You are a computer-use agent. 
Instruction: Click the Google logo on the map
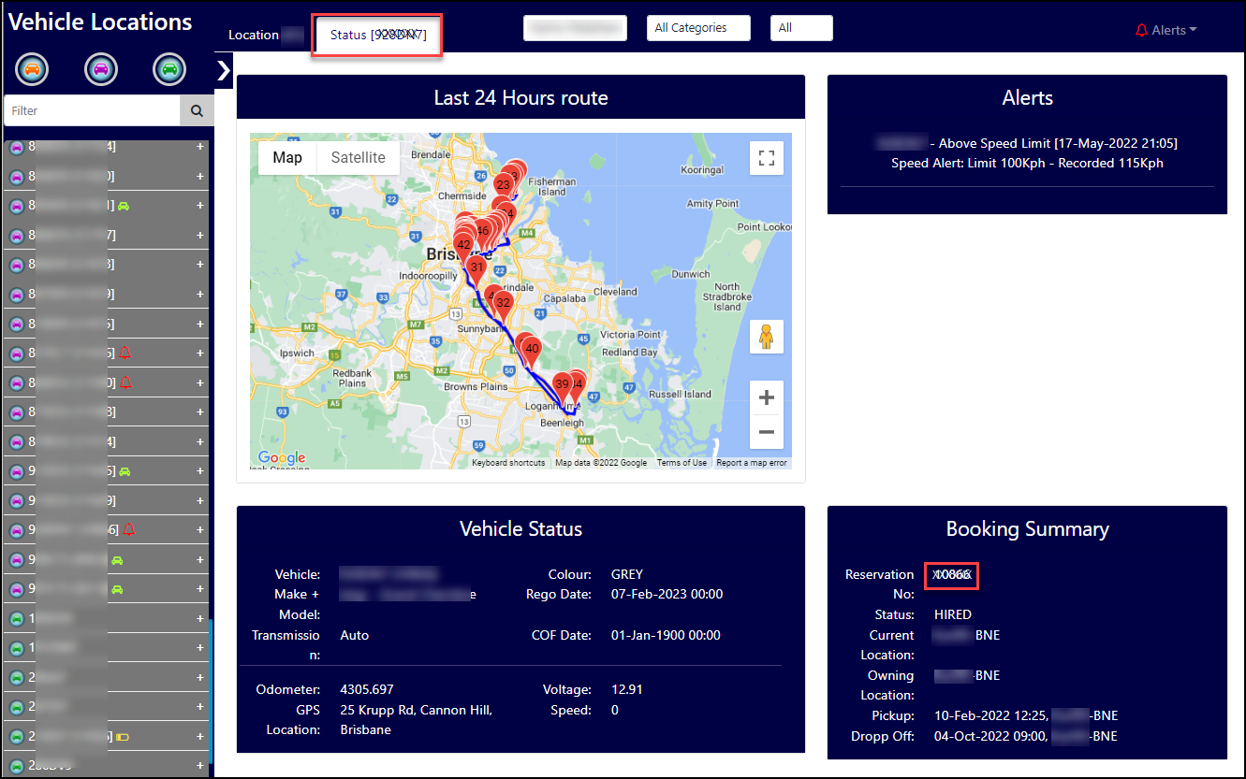[281, 458]
